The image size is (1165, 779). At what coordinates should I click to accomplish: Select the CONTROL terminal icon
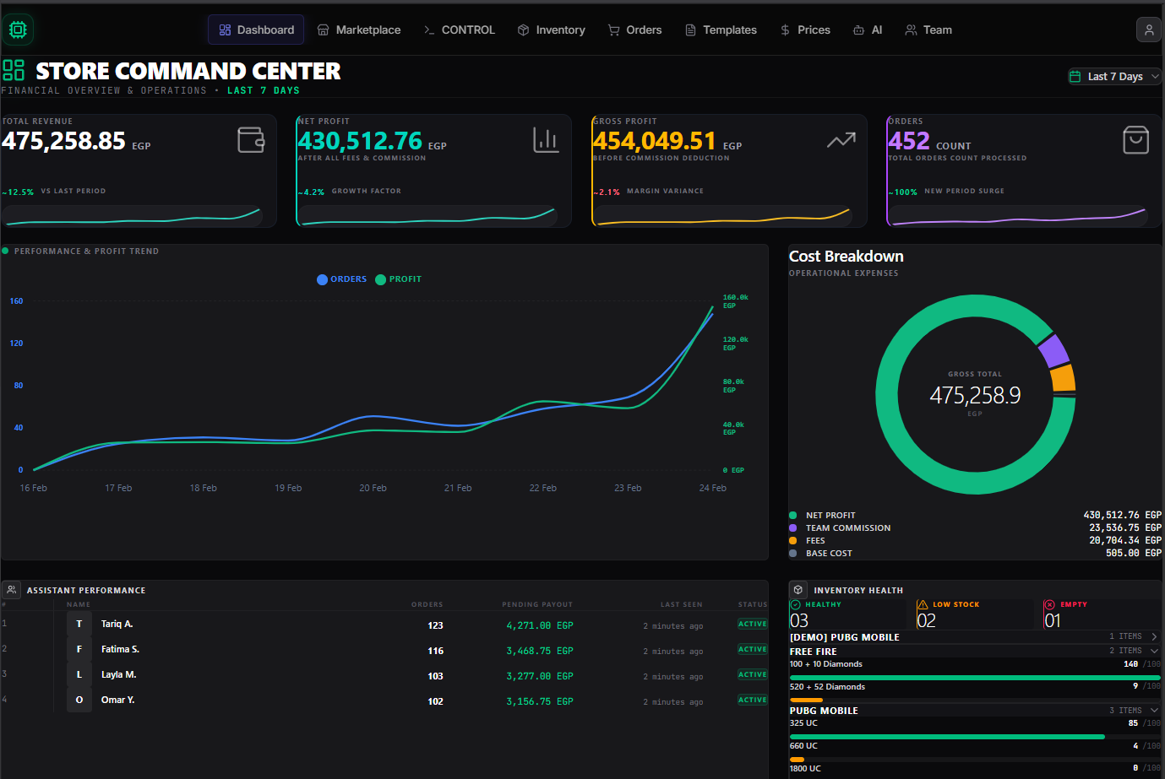coord(429,30)
